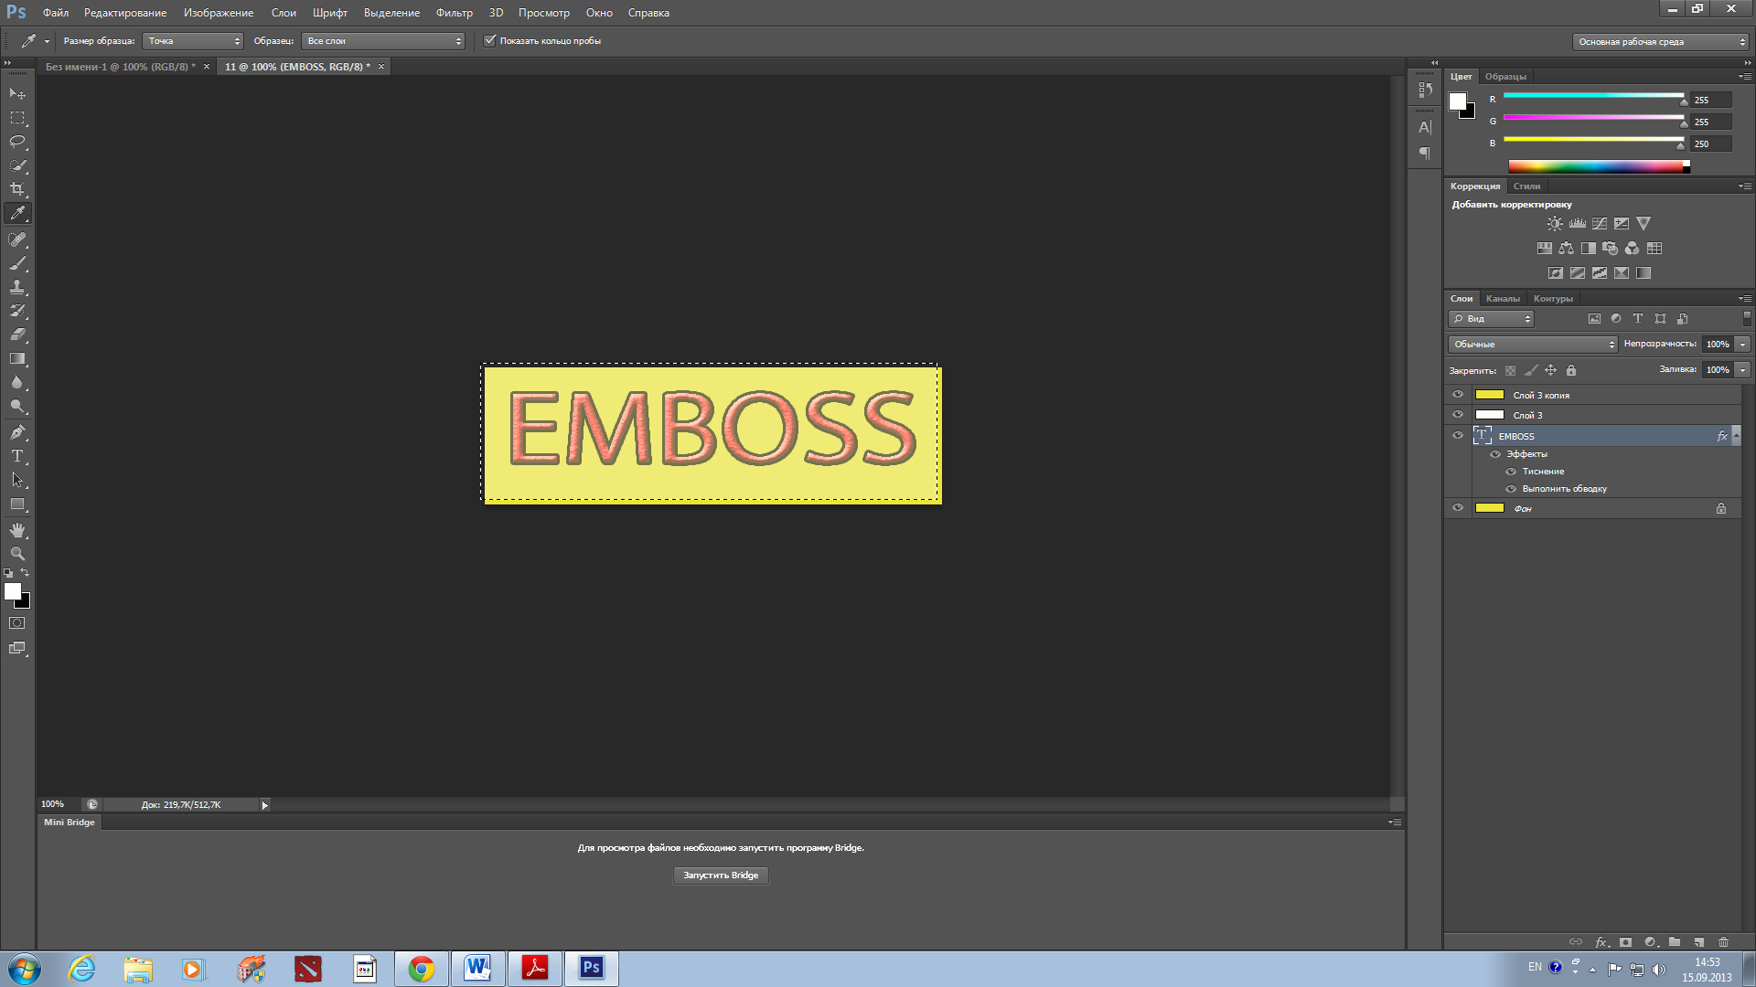The image size is (1756, 987).
Task: Create new layer icon in Layers panel
Action: (x=1698, y=941)
